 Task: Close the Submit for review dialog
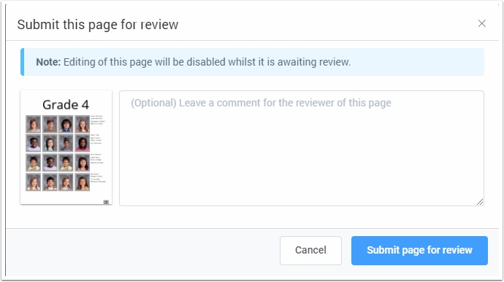(481, 23)
